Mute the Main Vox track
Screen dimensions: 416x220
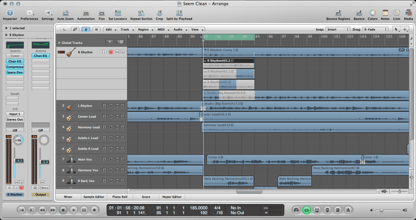[117, 160]
